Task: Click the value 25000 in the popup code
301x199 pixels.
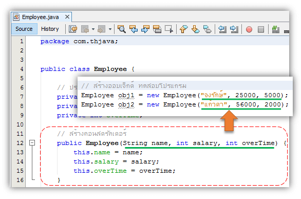Action: [246, 95]
